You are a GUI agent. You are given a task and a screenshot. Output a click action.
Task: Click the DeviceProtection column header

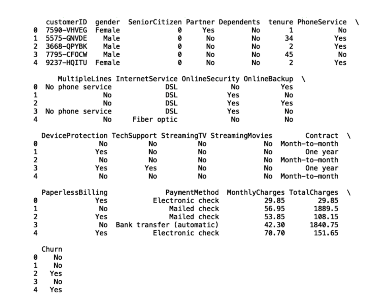coord(74,136)
